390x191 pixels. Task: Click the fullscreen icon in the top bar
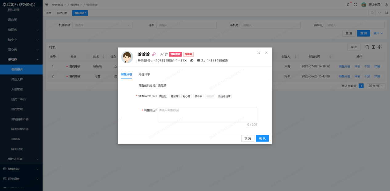click(x=356, y=5)
